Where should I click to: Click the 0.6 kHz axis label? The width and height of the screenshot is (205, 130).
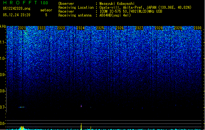pyautogui.click(x=3, y=123)
